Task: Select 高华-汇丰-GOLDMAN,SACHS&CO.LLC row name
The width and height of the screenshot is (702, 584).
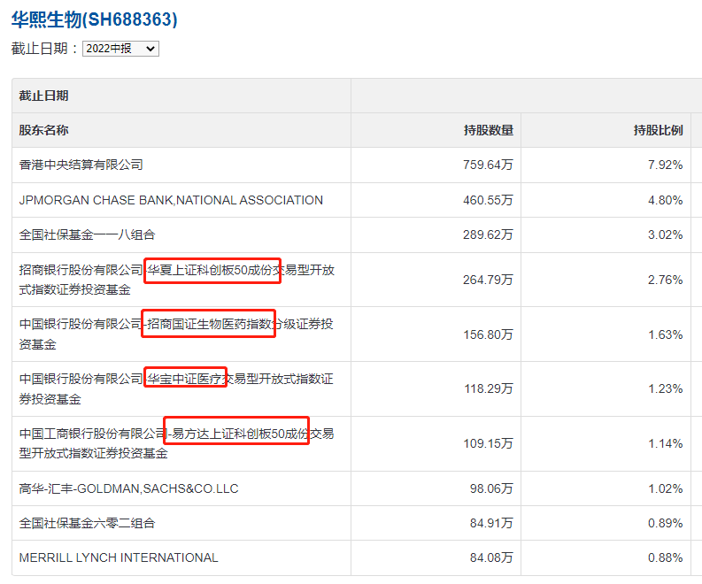Action: point(128,488)
